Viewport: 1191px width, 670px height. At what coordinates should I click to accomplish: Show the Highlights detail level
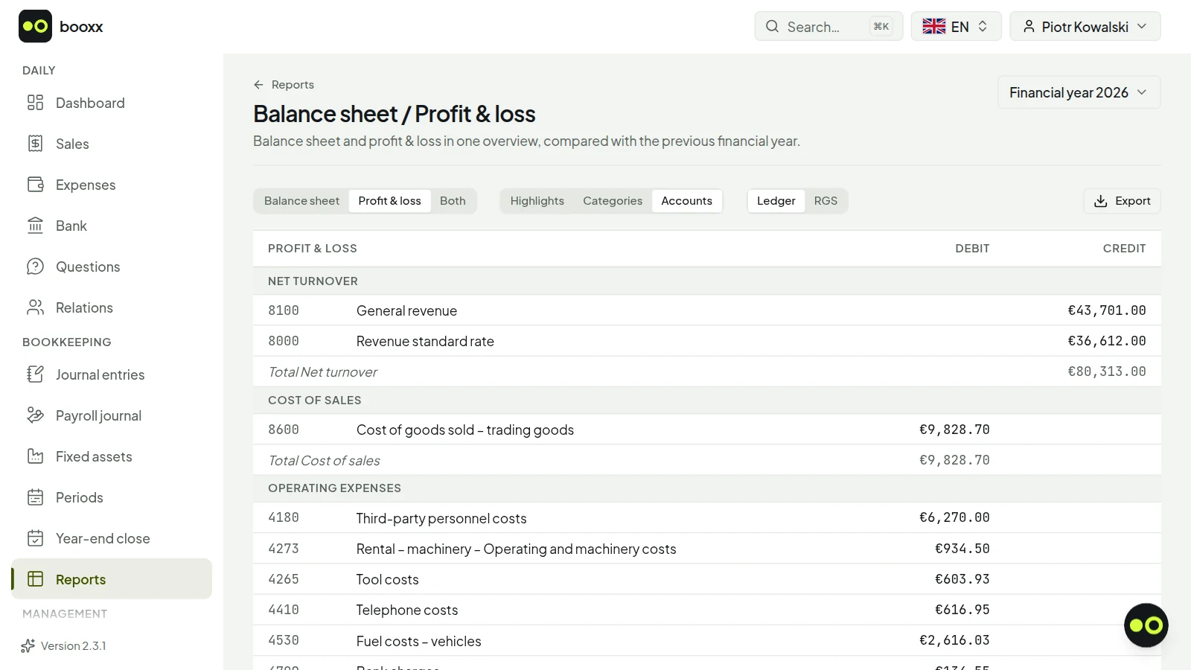tap(537, 201)
